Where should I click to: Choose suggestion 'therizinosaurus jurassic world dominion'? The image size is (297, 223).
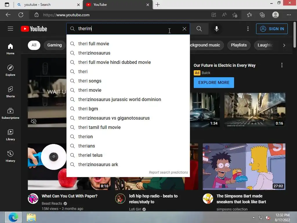point(128,100)
